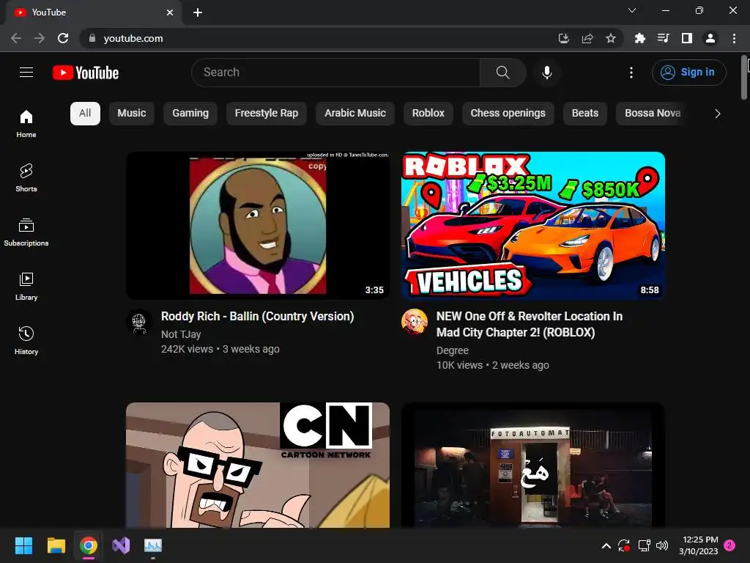The height and width of the screenshot is (563, 750).
Task: Open Subscriptions in sidebar
Action: (26, 232)
